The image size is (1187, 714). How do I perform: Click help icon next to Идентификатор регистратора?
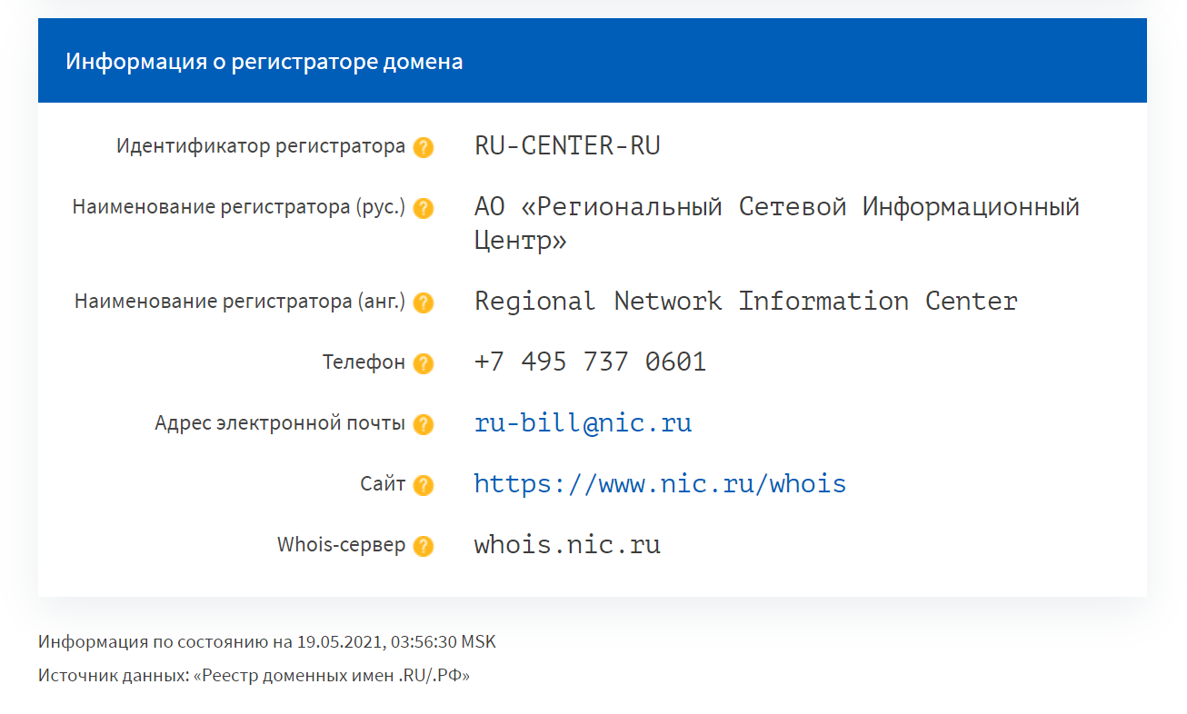point(424,147)
